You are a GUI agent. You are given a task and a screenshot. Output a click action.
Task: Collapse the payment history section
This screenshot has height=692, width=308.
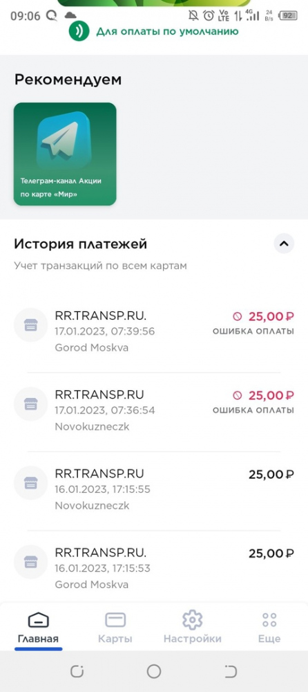(284, 243)
